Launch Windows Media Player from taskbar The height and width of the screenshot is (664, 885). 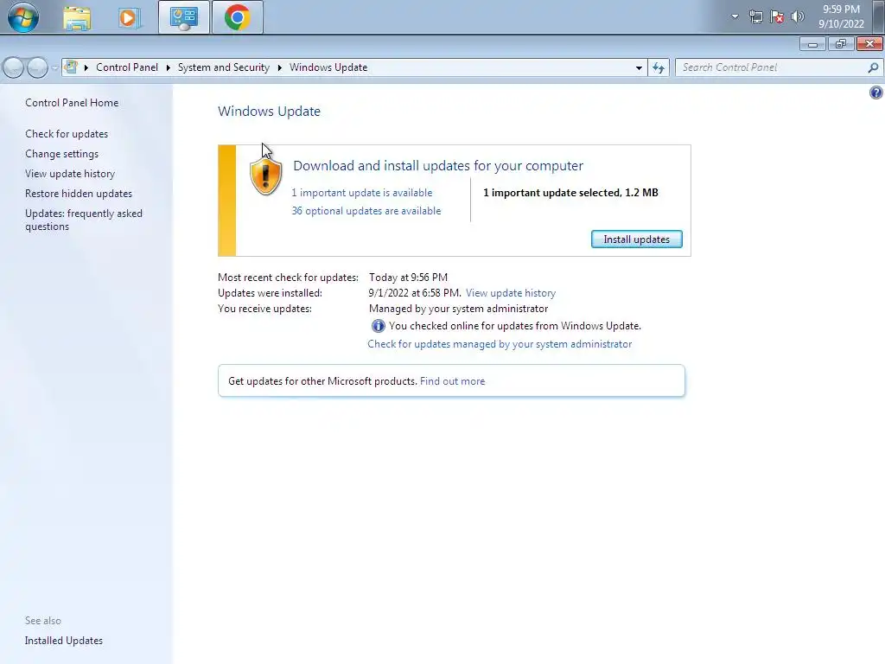coord(130,17)
